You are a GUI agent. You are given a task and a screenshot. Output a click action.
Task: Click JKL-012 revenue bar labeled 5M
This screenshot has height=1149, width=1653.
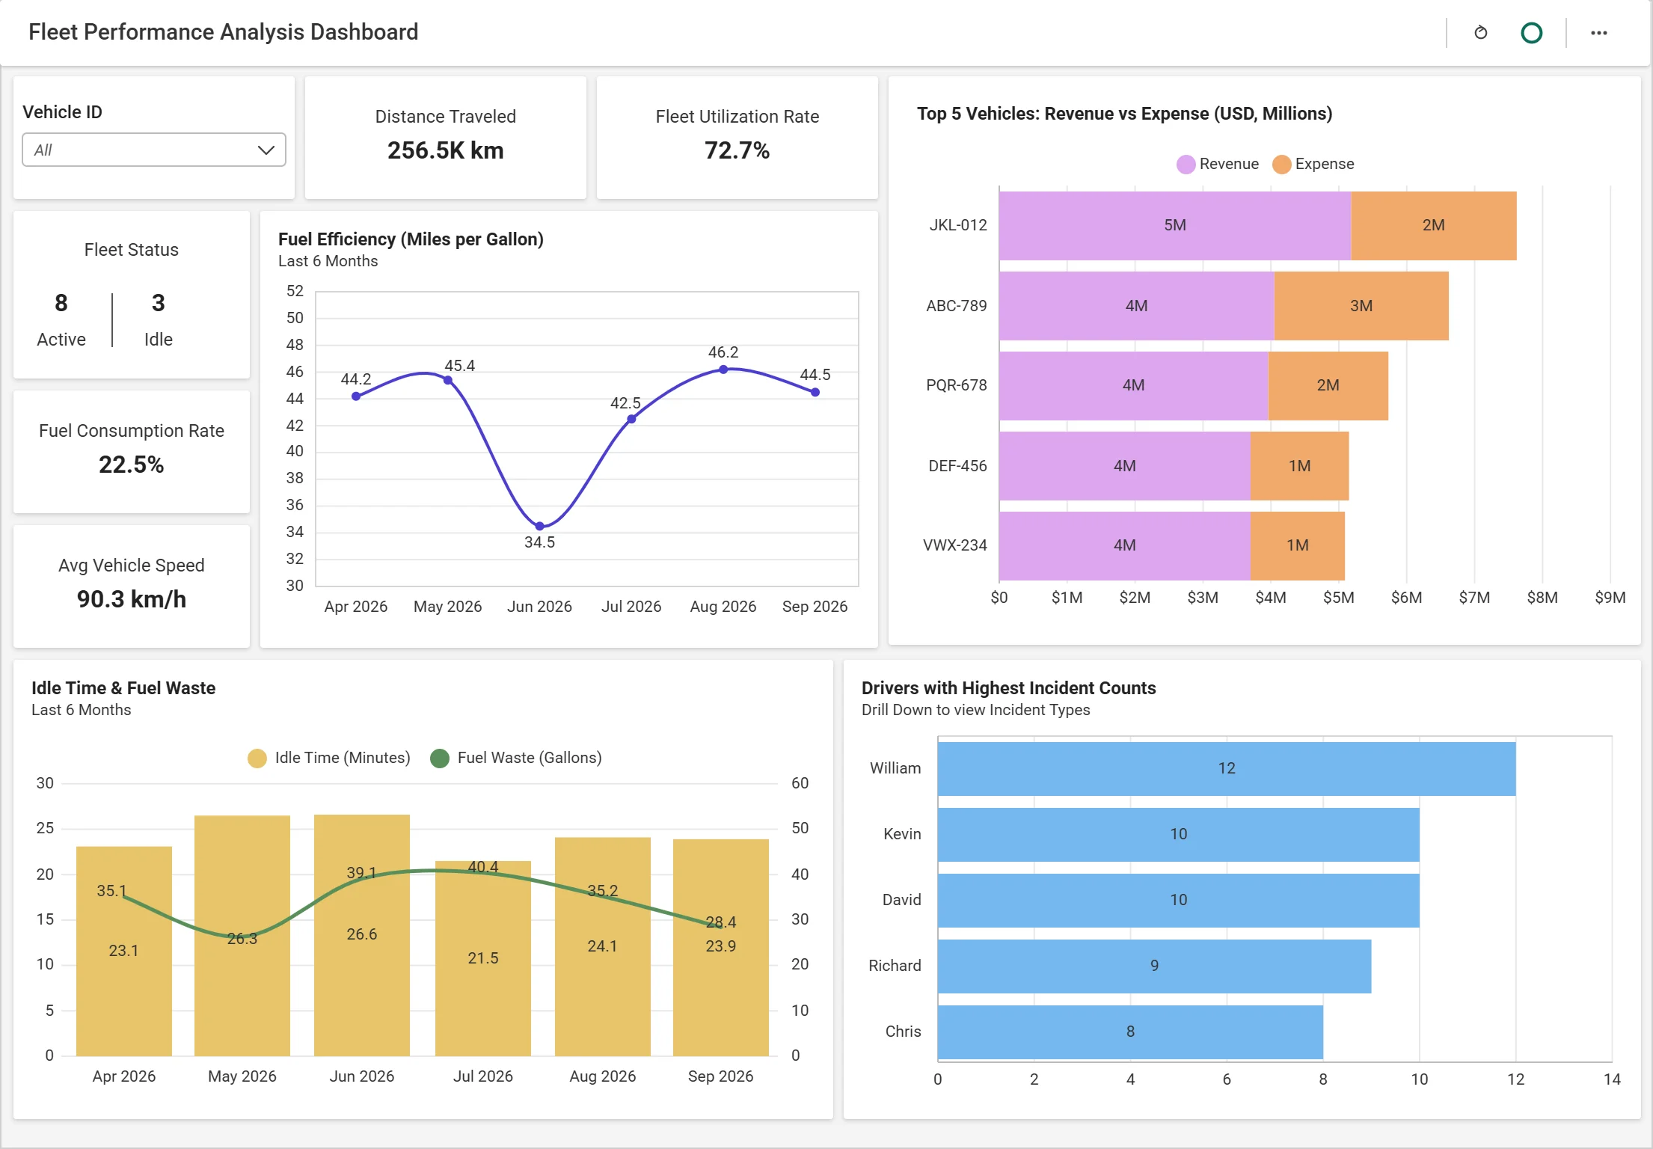(x=1175, y=226)
